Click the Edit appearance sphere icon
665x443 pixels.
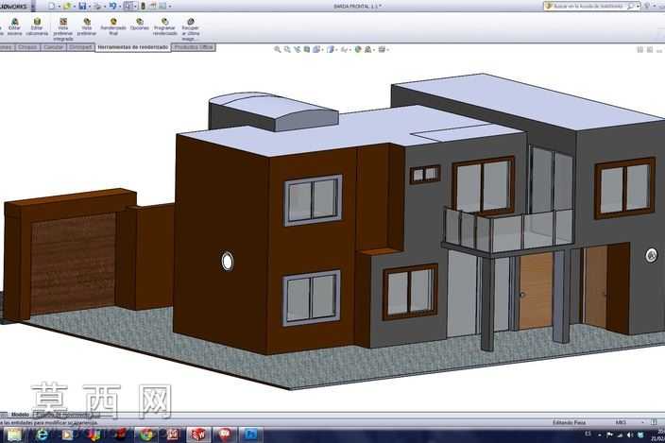[x=358, y=50]
